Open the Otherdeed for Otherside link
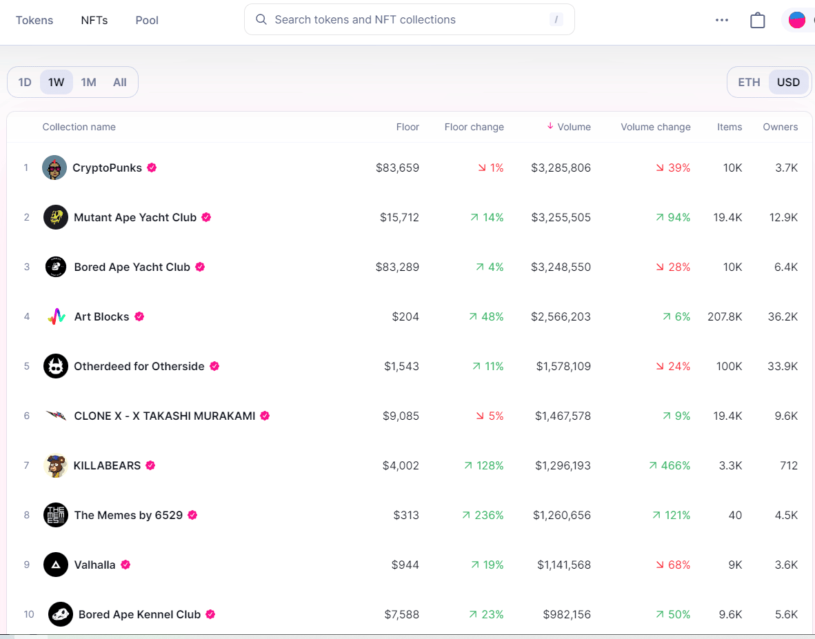Screen dimensions: 815x639 pyautogui.click(x=139, y=366)
